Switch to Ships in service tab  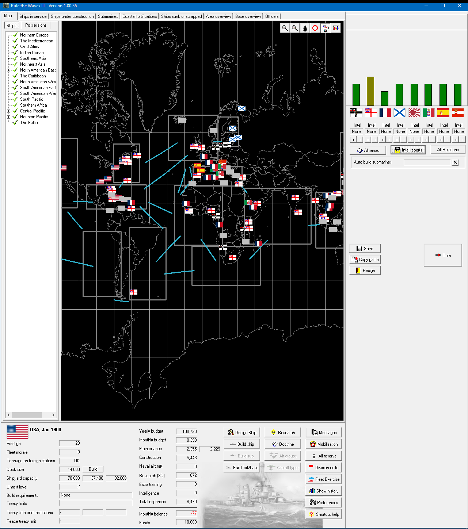[33, 16]
